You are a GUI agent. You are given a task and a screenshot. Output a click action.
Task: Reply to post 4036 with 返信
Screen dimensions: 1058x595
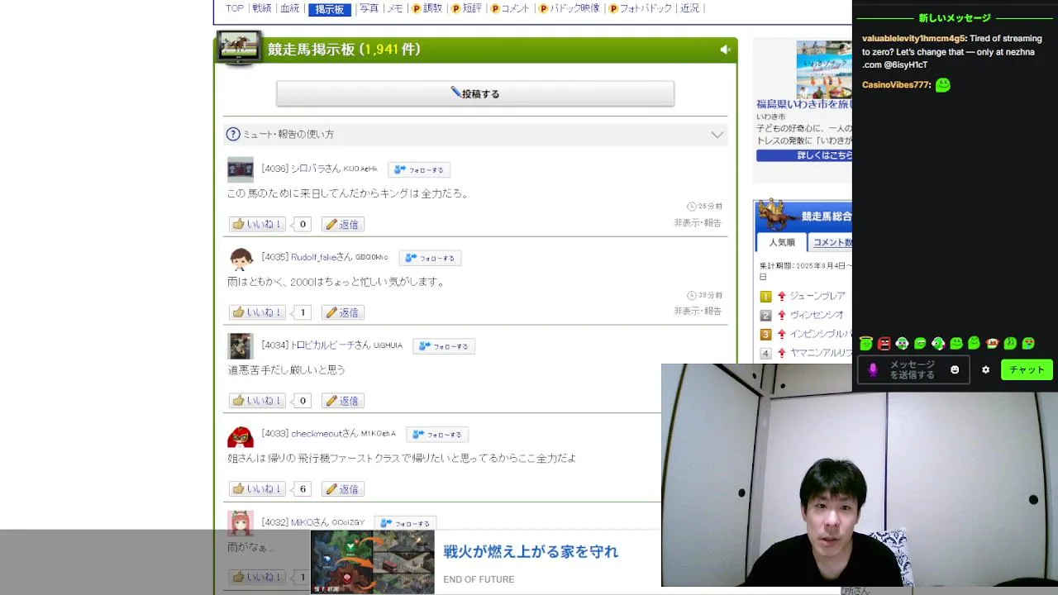[x=343, y=224]
